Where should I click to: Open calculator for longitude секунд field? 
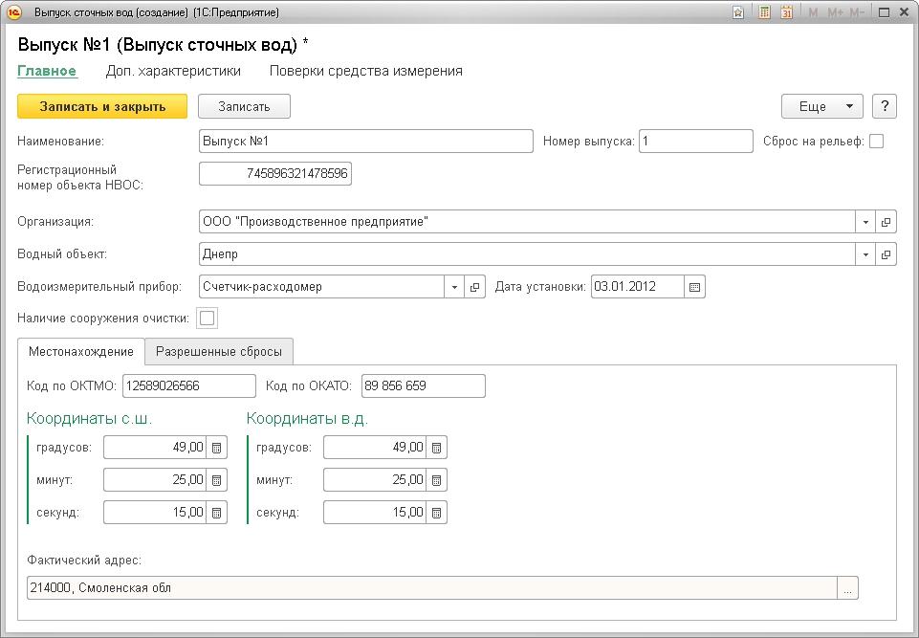click(437, 513)
